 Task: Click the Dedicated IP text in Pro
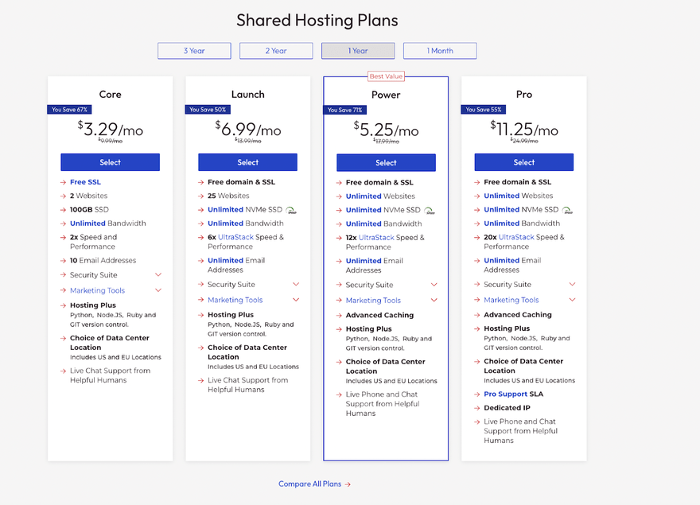[x=507, y=408]
